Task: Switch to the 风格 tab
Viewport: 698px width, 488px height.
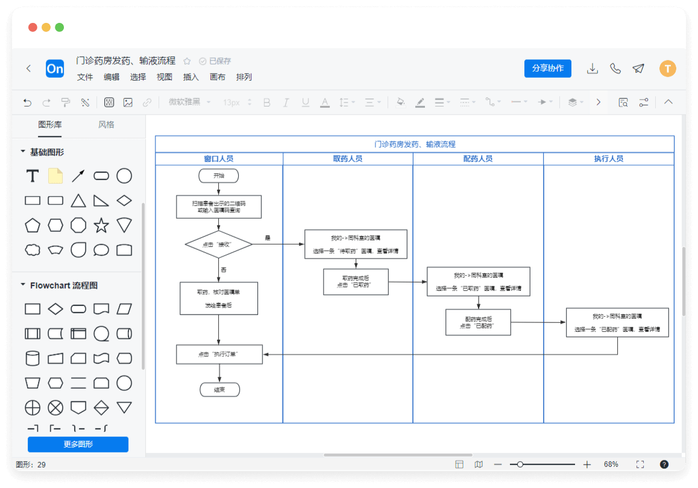Action: pos(106,125)
